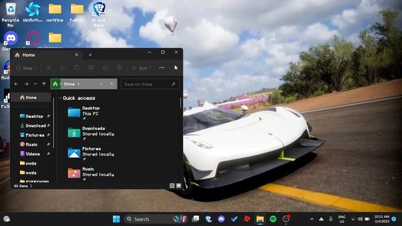
Task: Open the Recycle Bin desktop icon
Action: coord(11,14)
